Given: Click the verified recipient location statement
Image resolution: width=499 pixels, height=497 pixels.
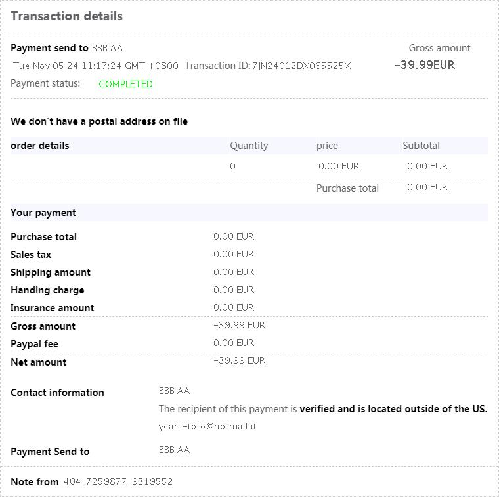Looking at the screenshot, I should coord(323,409).
